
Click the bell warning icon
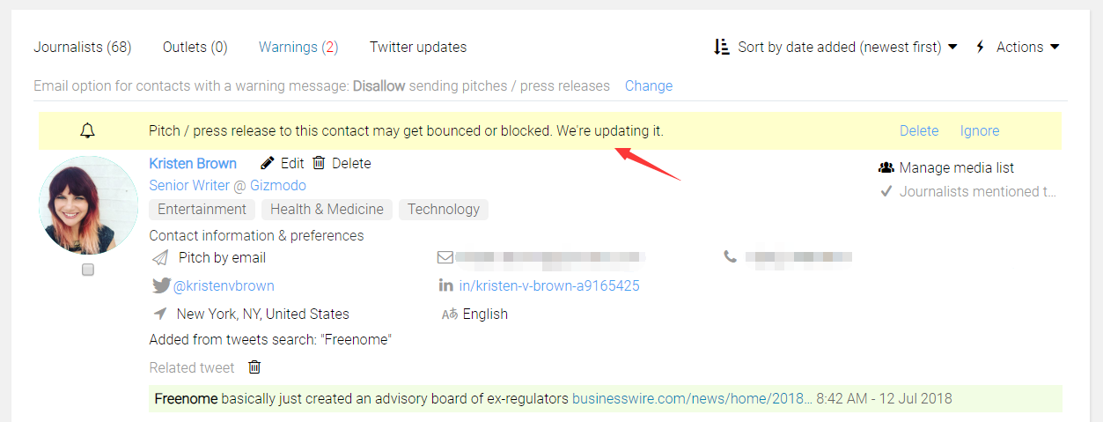[x=87, y=131]
